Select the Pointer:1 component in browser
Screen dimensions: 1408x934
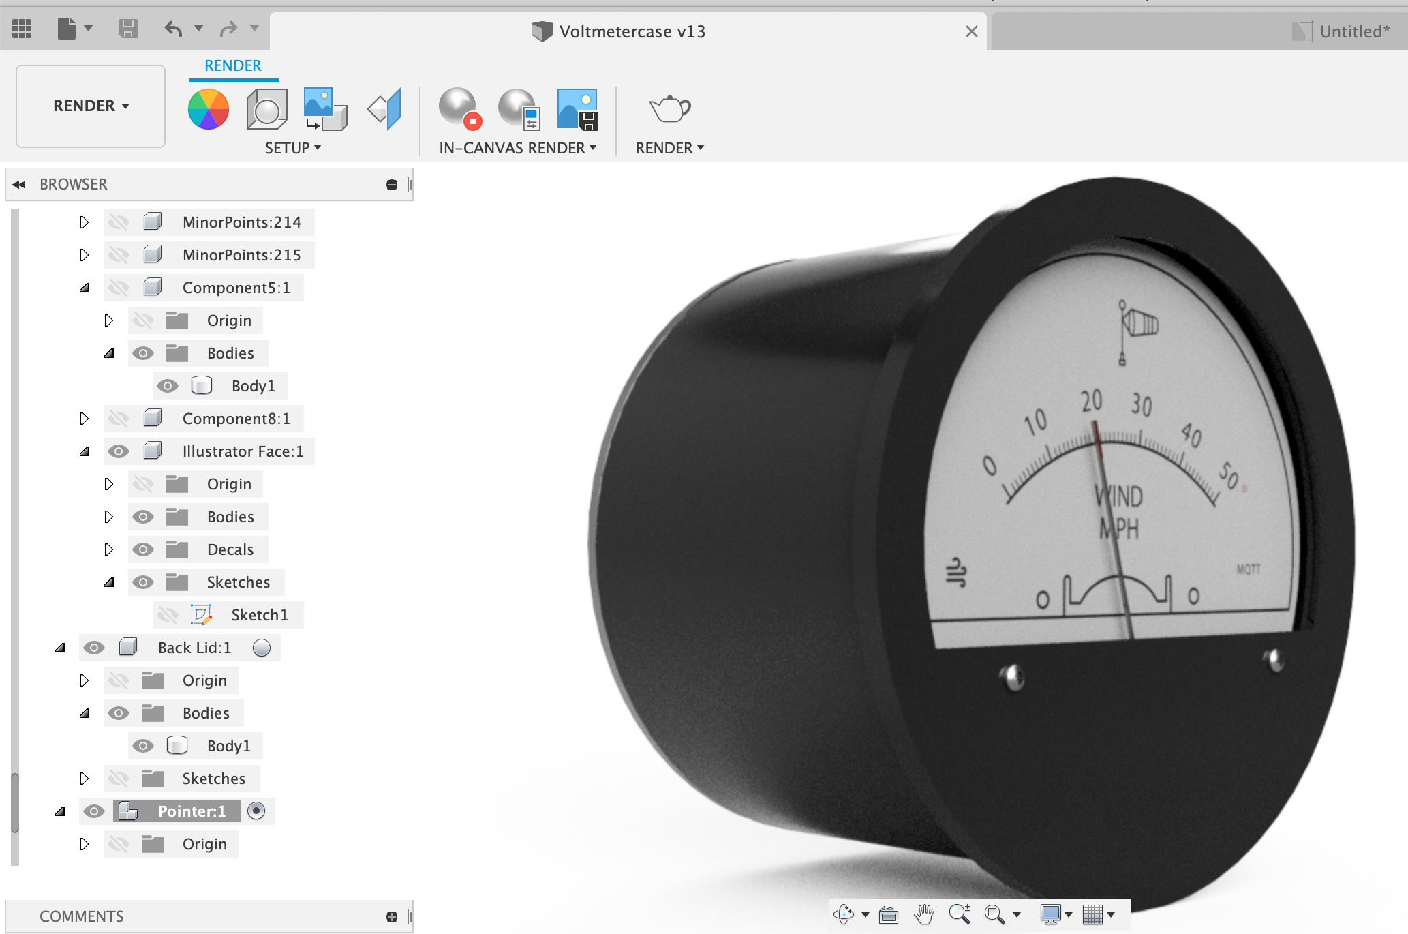click(191, 811)
